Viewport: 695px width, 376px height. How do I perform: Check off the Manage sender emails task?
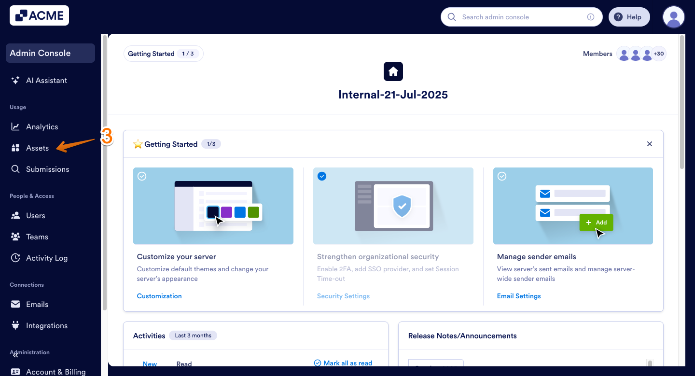[502, 176]
